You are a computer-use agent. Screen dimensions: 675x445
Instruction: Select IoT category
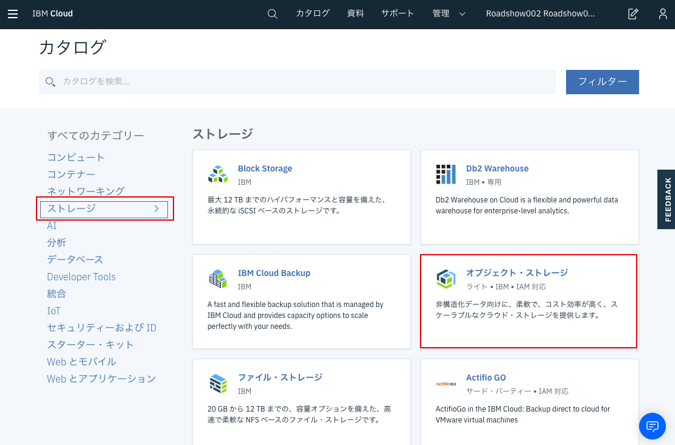(54, 311)
